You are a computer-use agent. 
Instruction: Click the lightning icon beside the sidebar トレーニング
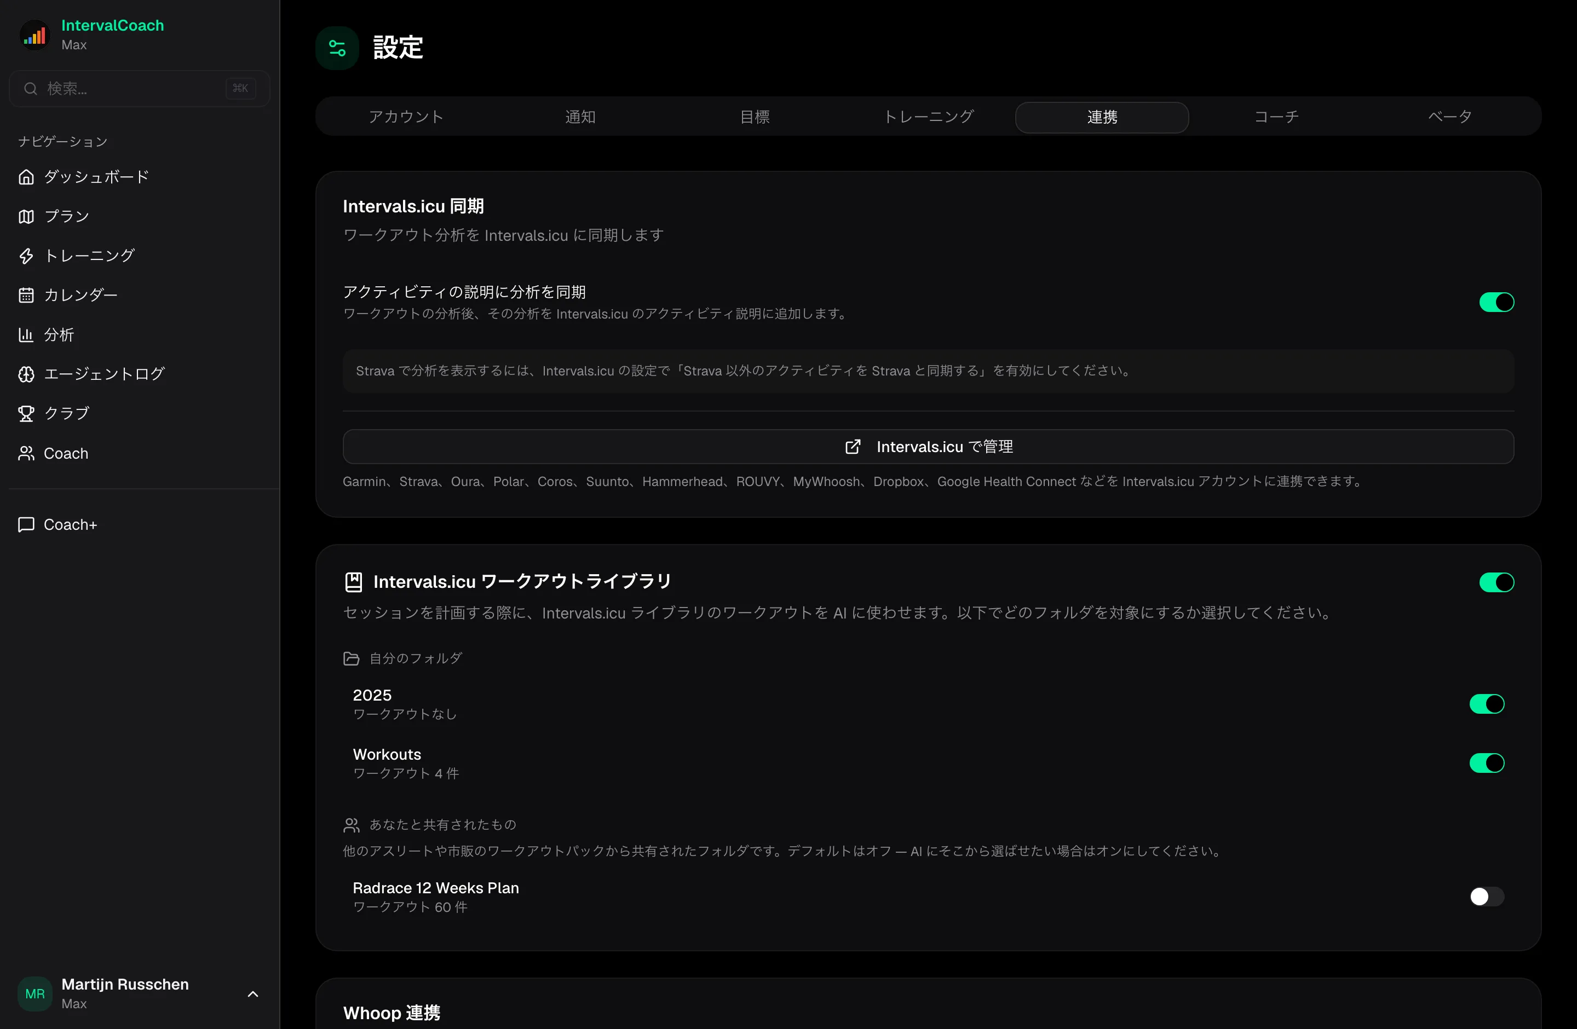click(x=26, y=256)
